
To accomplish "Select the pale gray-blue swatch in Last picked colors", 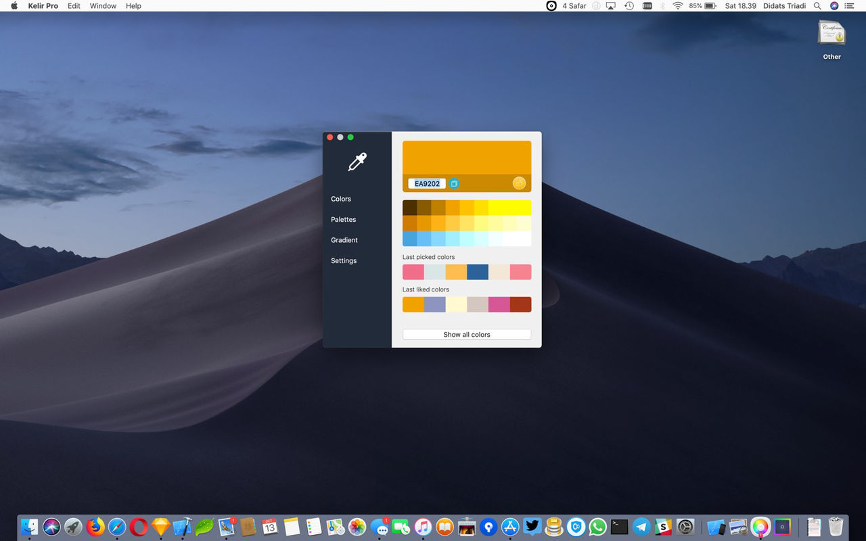I will (435, 272).
